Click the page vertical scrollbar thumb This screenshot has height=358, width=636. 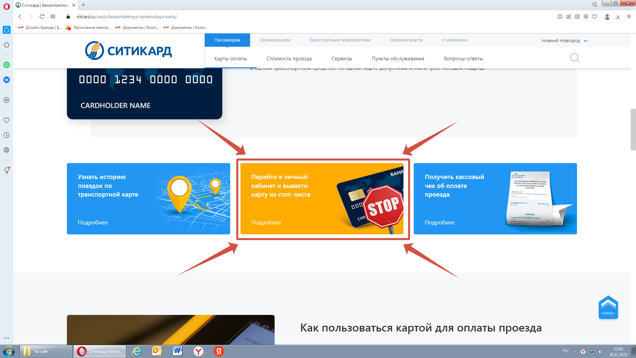(633, 129)
